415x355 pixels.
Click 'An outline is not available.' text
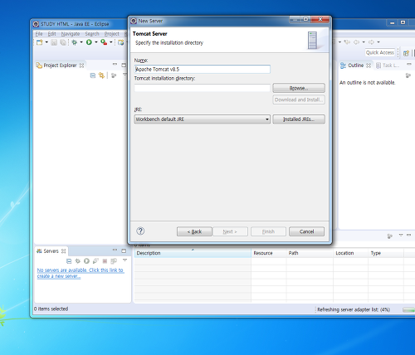(368, 82)
